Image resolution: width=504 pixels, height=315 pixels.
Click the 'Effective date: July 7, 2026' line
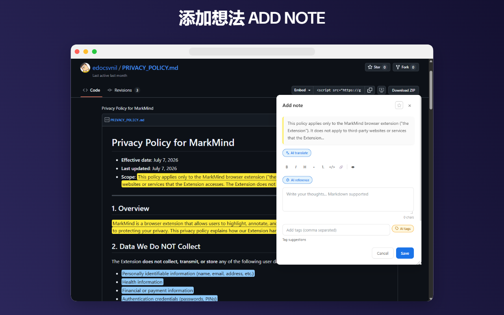[150, 160]
